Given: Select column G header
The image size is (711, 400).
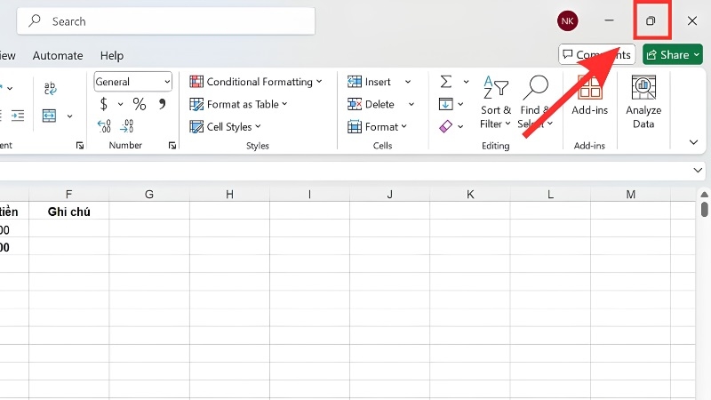Looking at the screenshot, I should (x=149, y=195).
